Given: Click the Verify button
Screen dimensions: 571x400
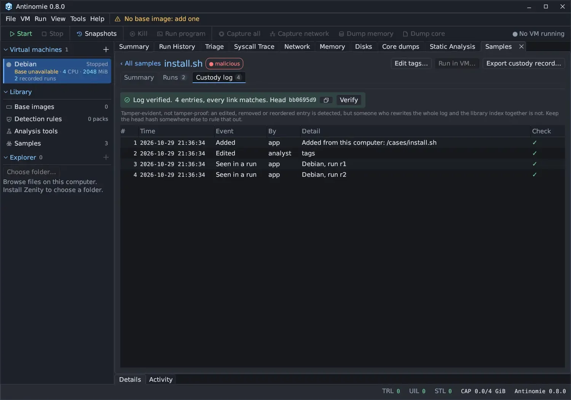Looking at the screenshot, I should 349,100.
